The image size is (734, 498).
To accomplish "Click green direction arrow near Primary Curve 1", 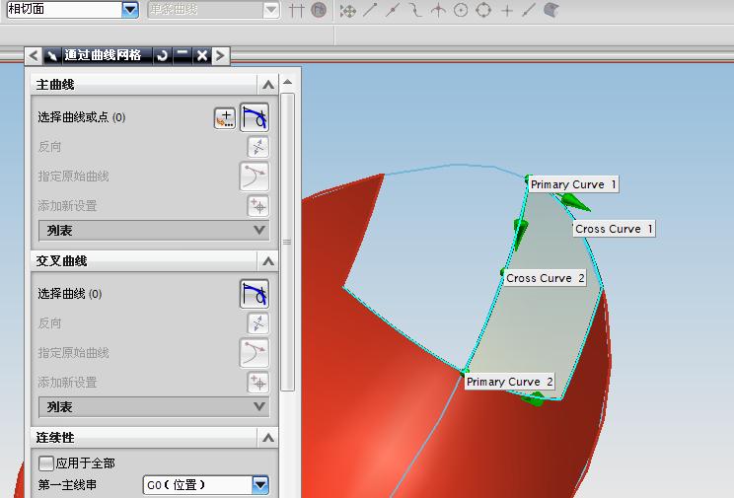I will tap(575, 202).
